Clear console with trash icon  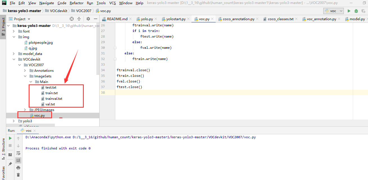pyautogui.click(x=18, y=175)
